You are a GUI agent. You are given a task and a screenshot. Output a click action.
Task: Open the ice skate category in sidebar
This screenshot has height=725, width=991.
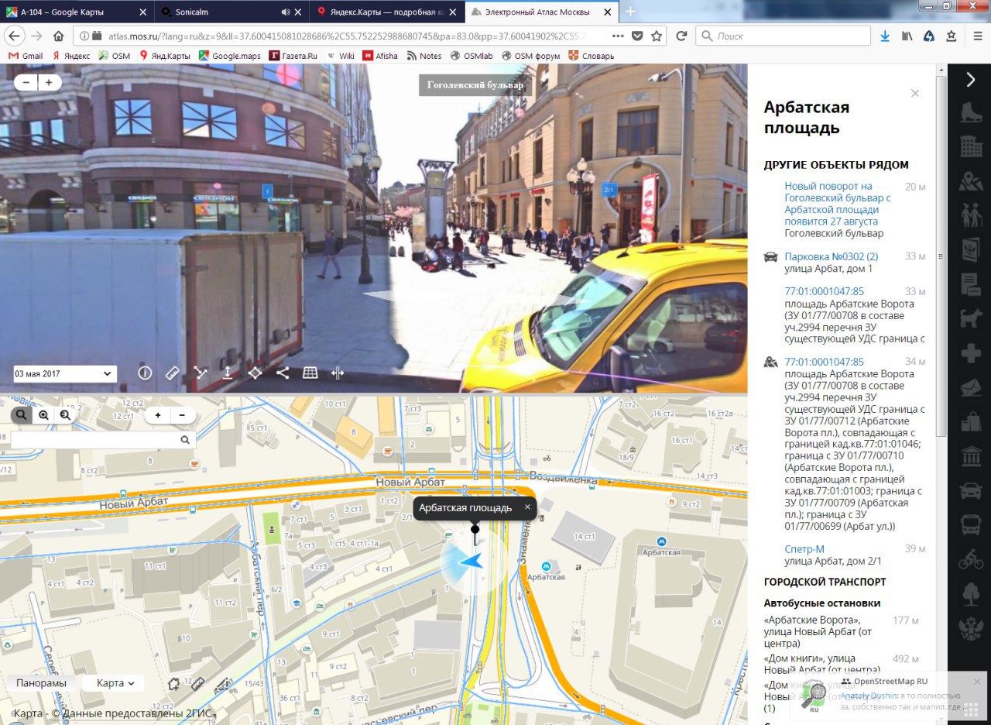click(971, 112)
